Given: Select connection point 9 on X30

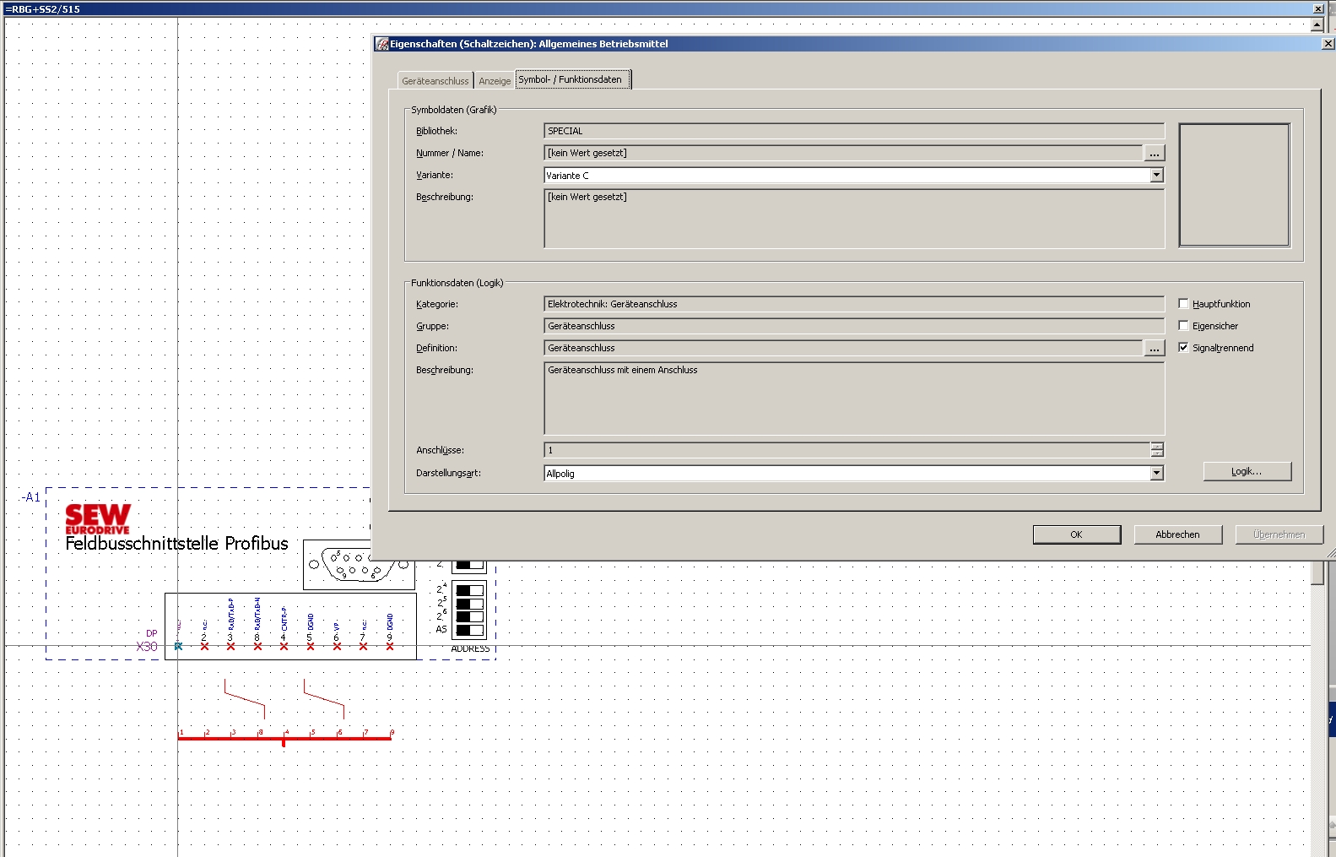Looking at the screenshot, I should (390, 646).
